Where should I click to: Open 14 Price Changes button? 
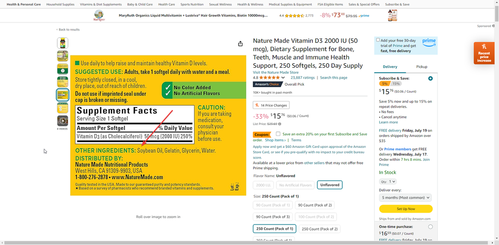[x=271, y=105]
